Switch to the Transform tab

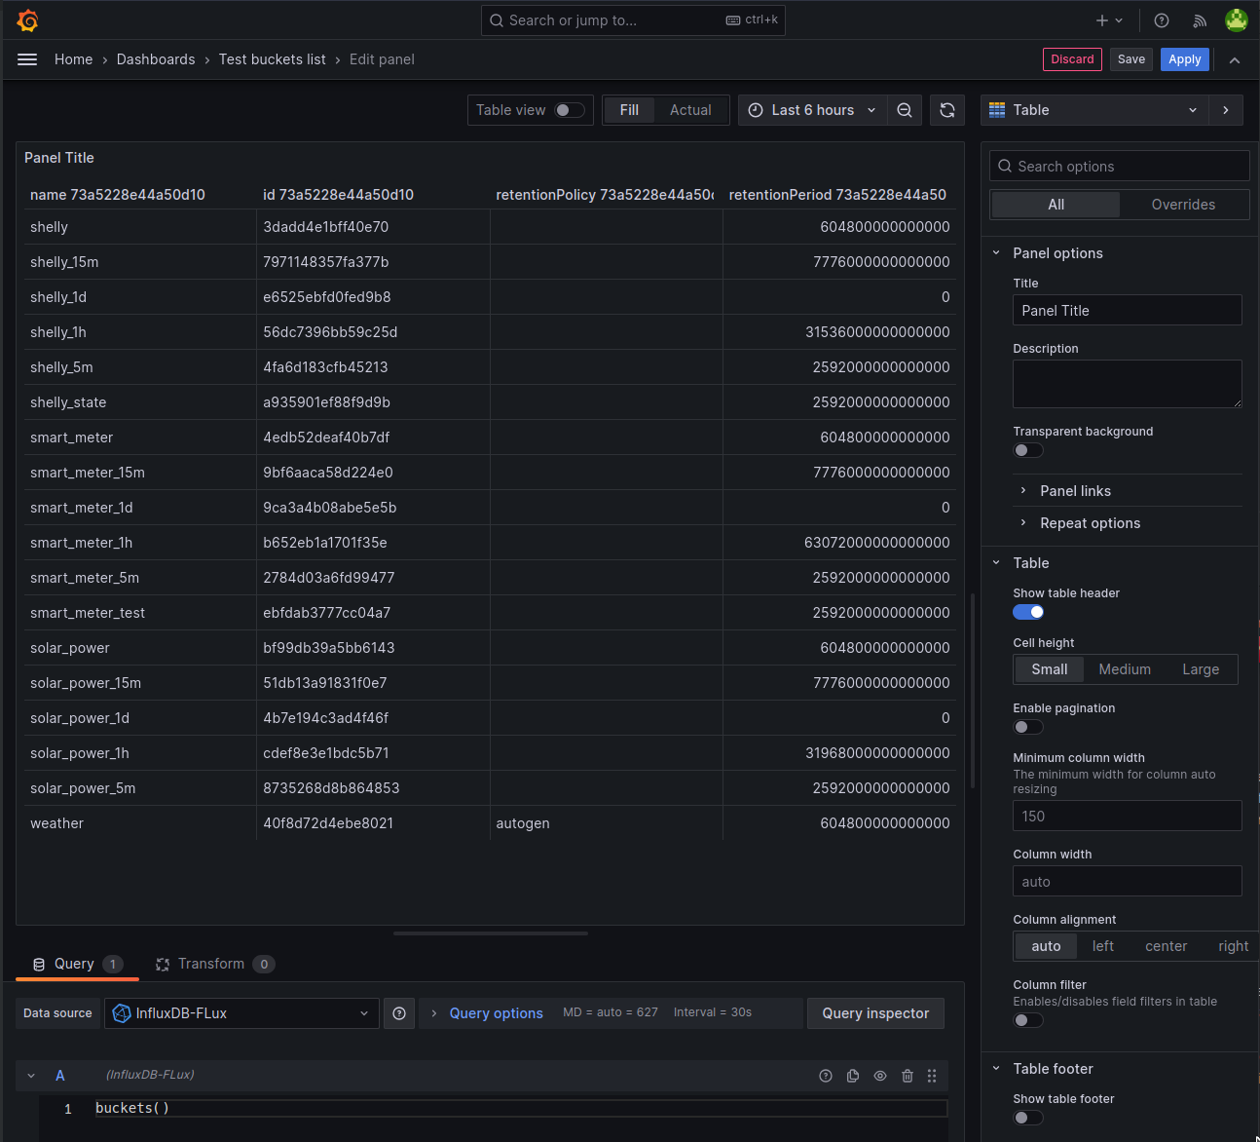pyautogui.click(x=211, y=964)
